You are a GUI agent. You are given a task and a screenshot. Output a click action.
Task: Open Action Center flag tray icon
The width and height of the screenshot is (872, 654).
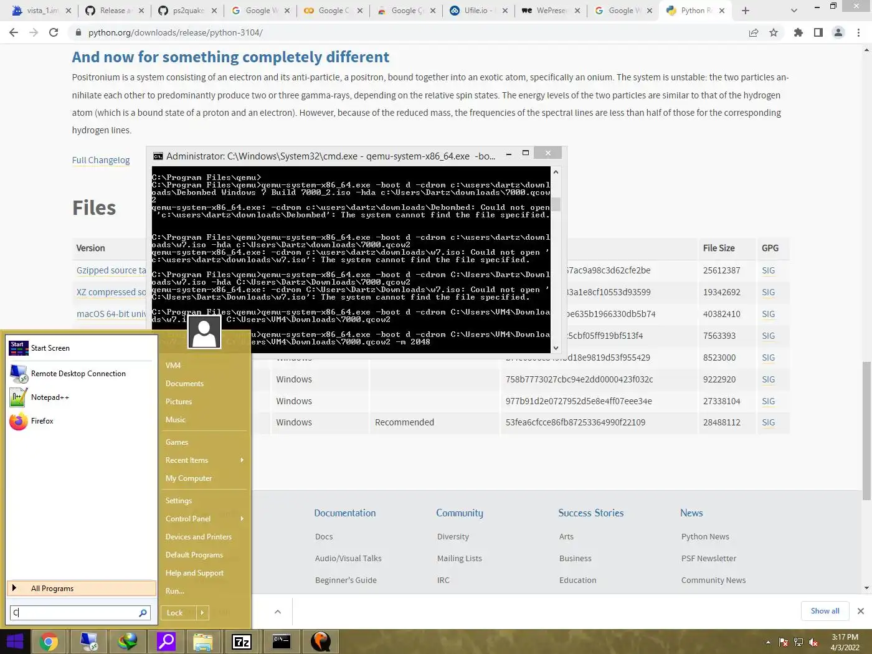click(x=784, y=642)
